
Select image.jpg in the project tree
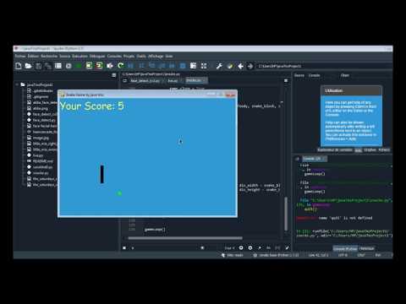click(41, 138)
